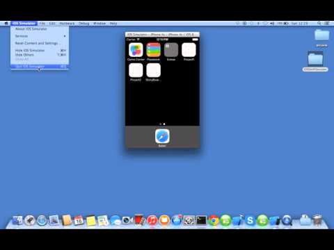The image size is (334, 250).
Task: Launch iTunes from the Dock
Action: pyautogui.click(x=152, y=220)
